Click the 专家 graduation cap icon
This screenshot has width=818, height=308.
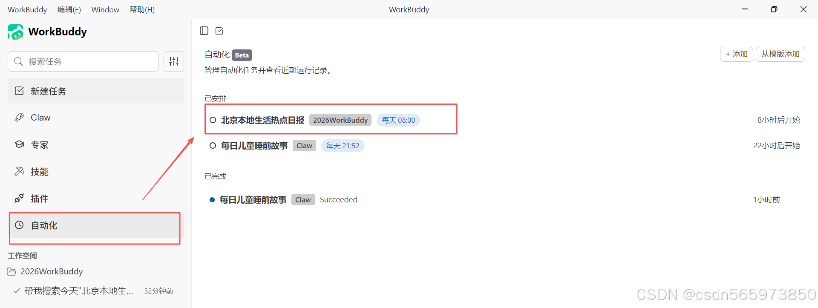click(19, 144)
